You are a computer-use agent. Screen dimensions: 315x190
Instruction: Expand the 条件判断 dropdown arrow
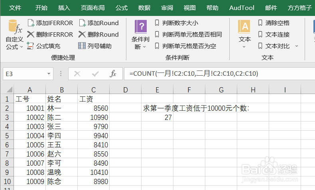(144, 47)
